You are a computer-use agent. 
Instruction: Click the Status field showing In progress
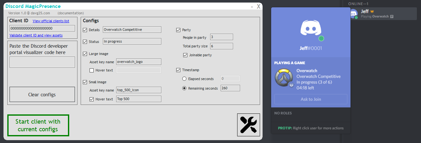[x=132, y=41]
